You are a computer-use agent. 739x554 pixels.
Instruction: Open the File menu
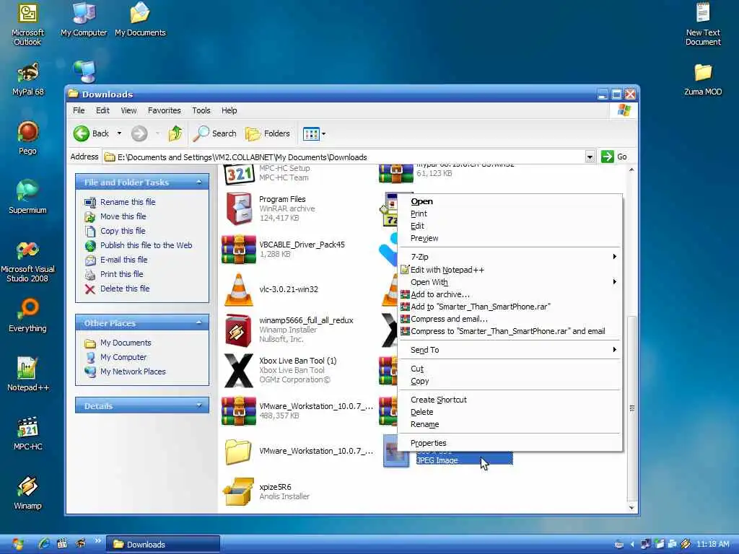point(79,110)
